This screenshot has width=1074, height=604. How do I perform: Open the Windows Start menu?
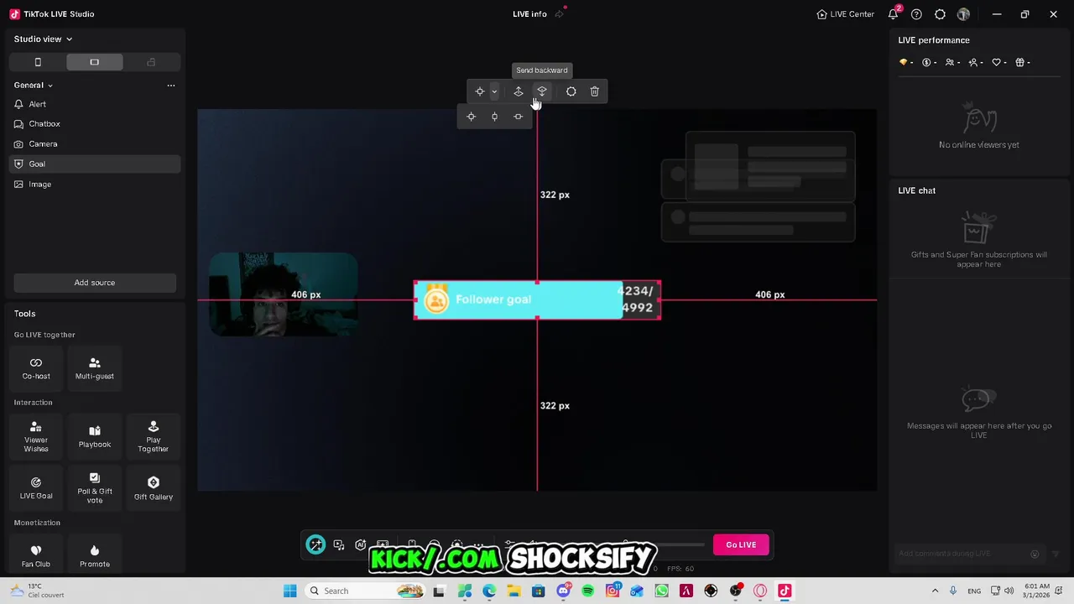290,591
